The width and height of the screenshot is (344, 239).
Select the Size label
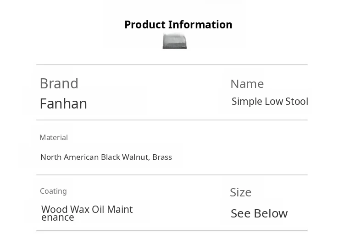click(x=240, y=192)
